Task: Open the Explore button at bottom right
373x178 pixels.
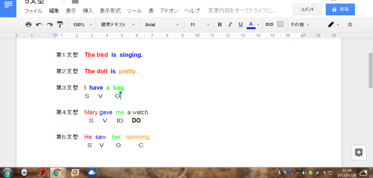Action: point(358,152)
